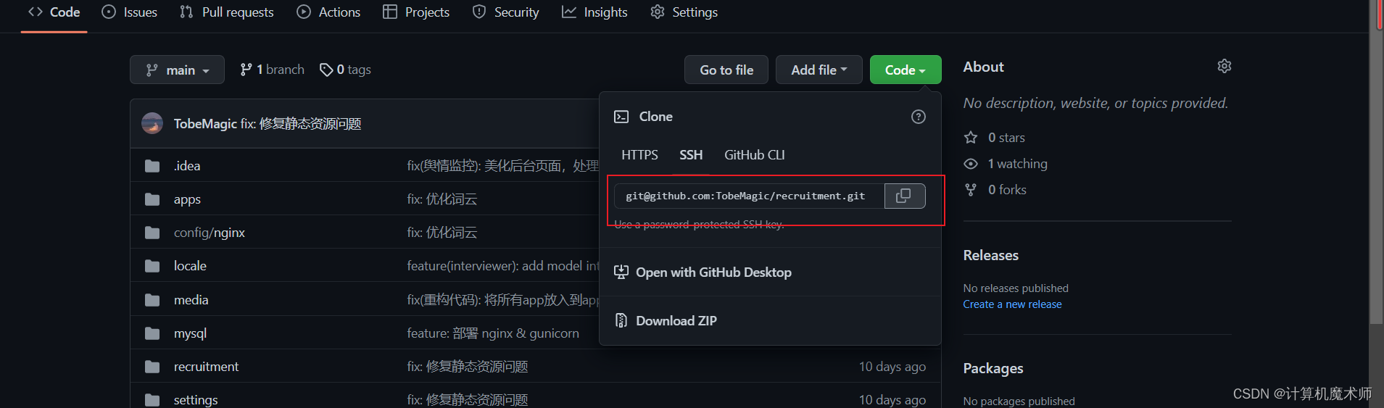Open commit 'feature: 部署 nginx & gunicorn'
The height and width of the screenshot is (408, 1384).
click(493, 333)
